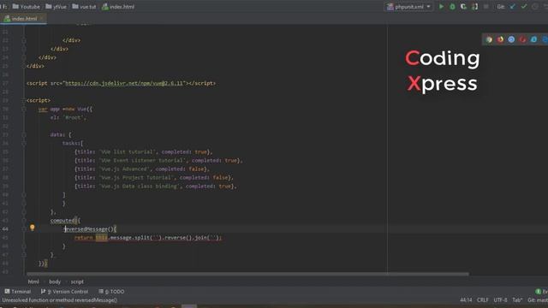Screen dimensions: 548x308
Task: Collapse the fold marker at var app line
Action: 24,109
